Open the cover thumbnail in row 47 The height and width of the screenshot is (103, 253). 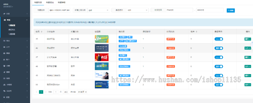(x=102, y=57)
